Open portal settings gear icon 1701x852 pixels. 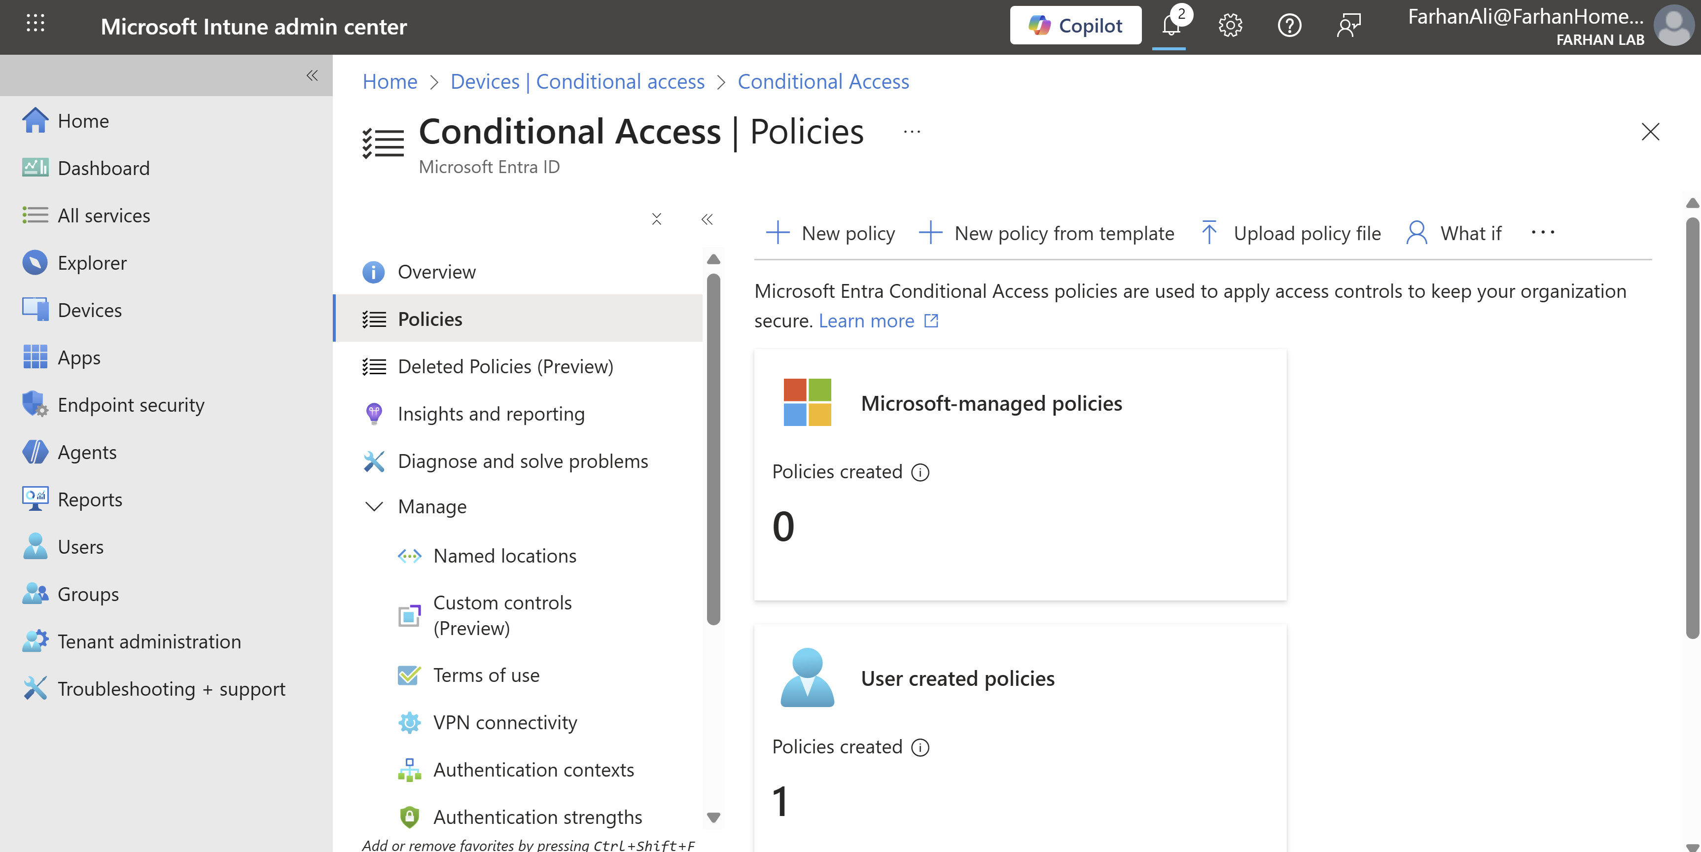pos(1230,26)
